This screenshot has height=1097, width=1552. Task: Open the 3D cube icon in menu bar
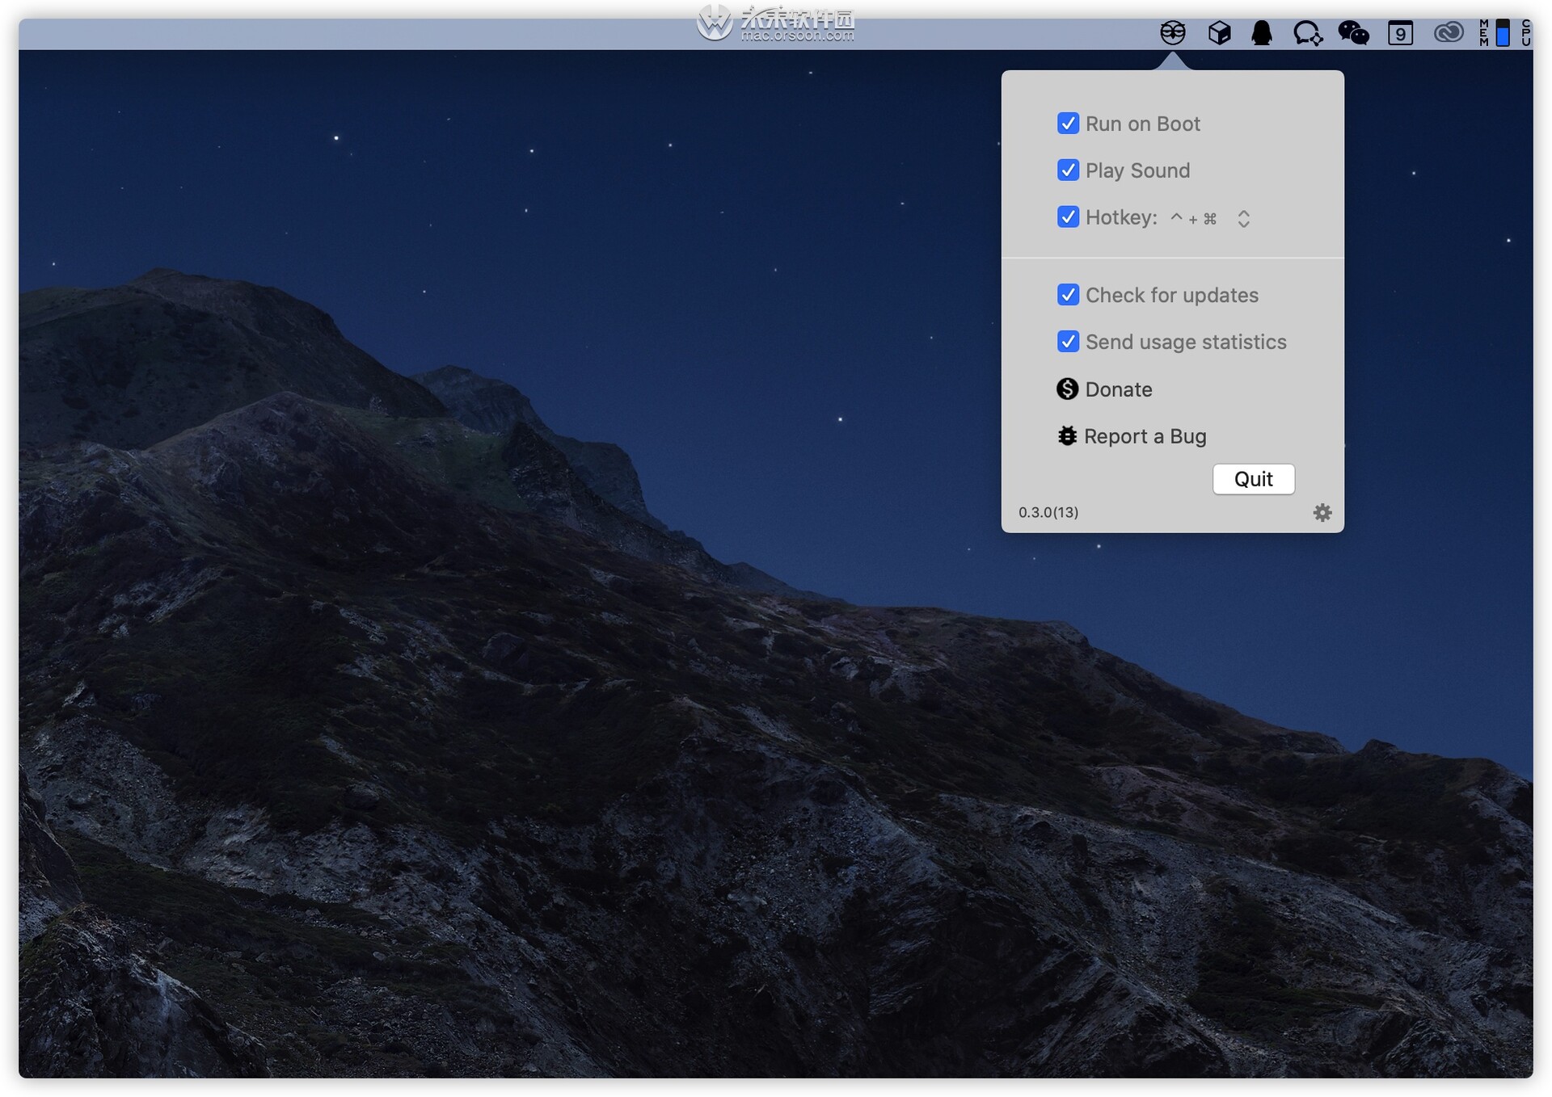(1219, 33)
